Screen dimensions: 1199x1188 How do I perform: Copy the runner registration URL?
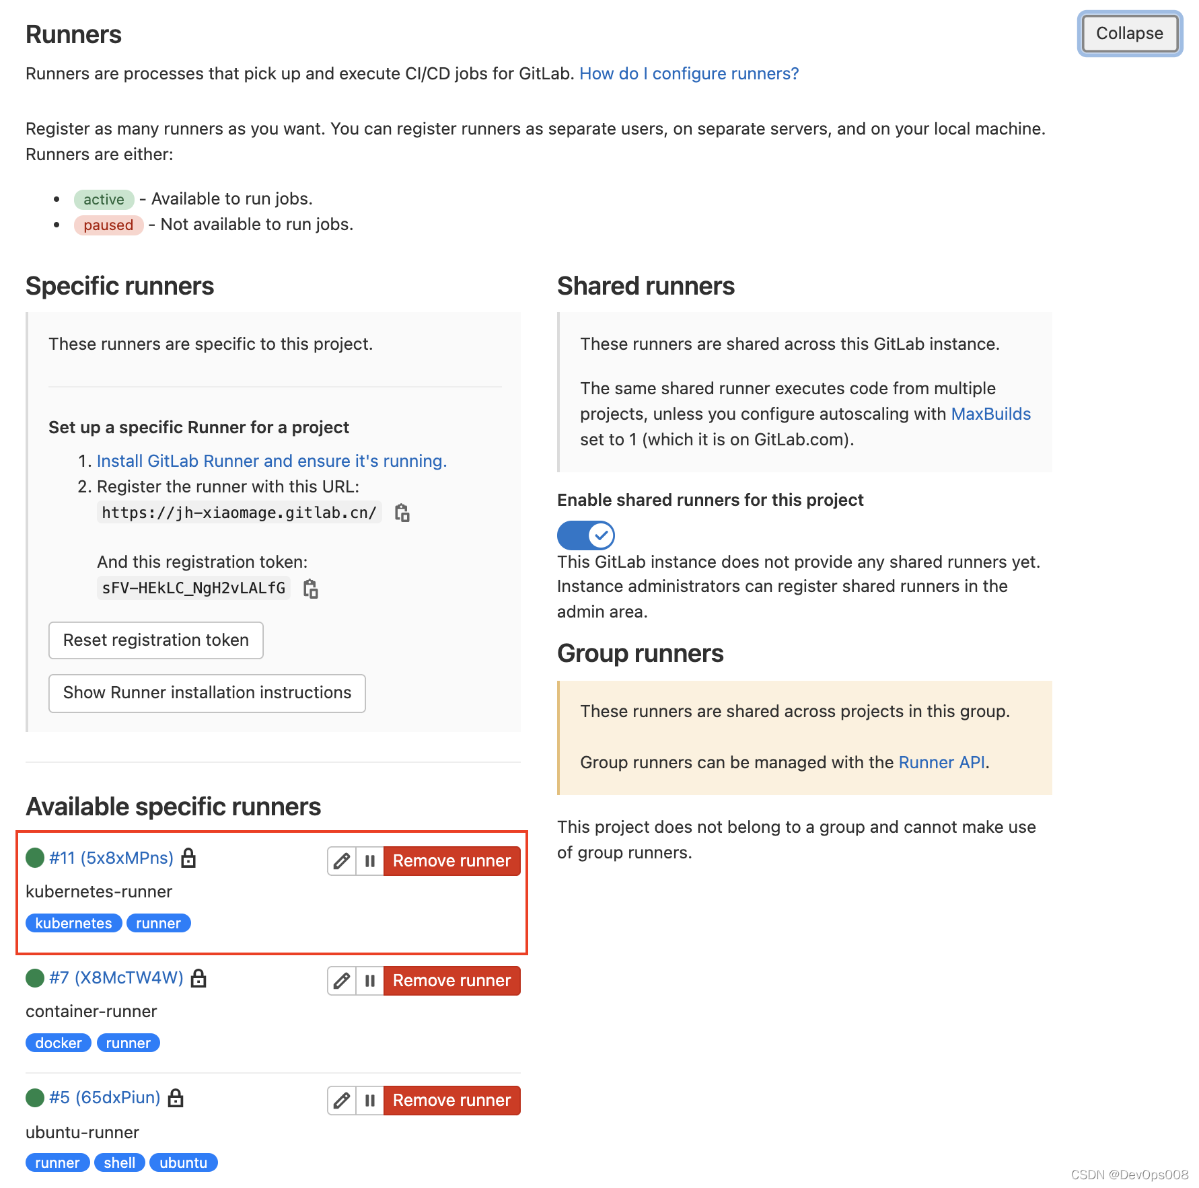point(402,512)
